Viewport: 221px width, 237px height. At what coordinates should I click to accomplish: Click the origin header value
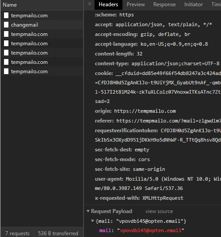click(x=145, y=111)
